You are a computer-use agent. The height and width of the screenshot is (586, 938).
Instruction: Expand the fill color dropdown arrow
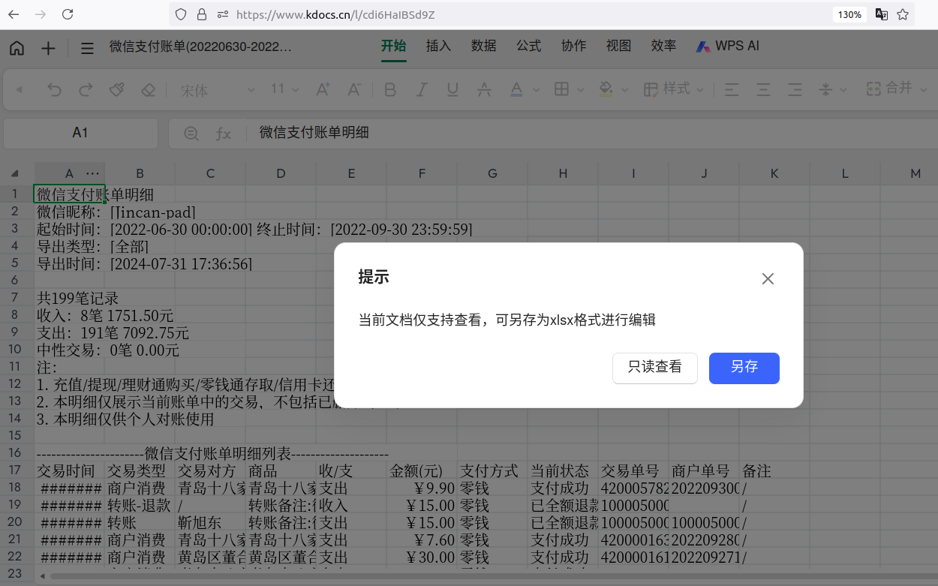point(626,90)
